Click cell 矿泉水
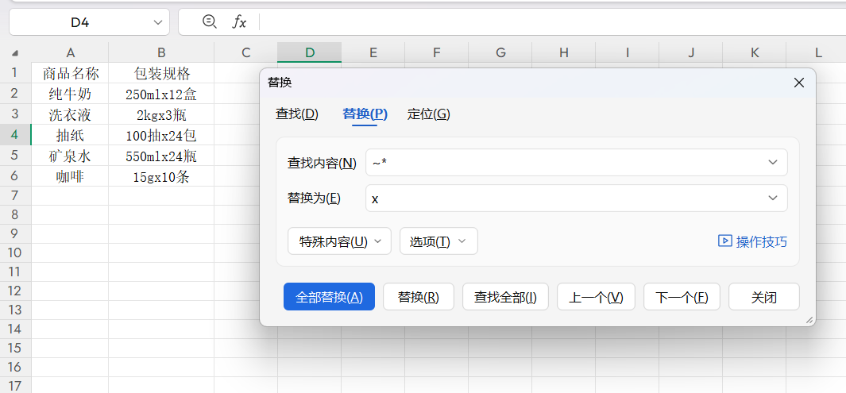Image resolution: width=846 pixels, height=393 pixels. click(70, 156)
